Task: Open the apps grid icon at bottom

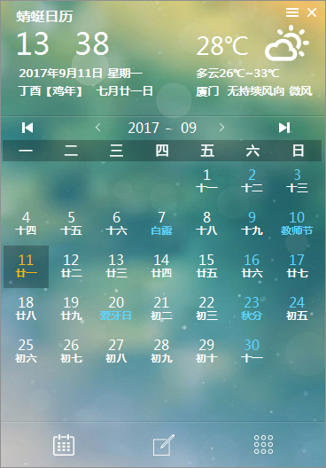Action: pos(263,445)
